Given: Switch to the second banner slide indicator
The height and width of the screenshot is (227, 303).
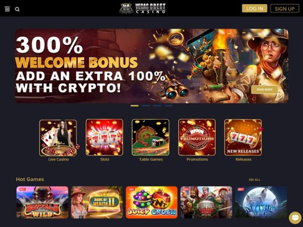Looking at the screenshot, I should [x=146, y=106].
